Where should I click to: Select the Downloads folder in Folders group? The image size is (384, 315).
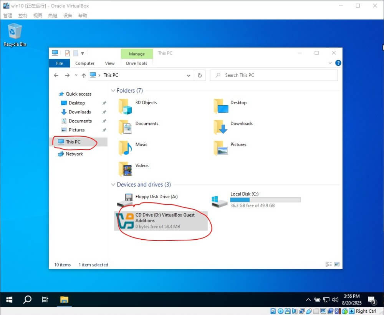233,127
